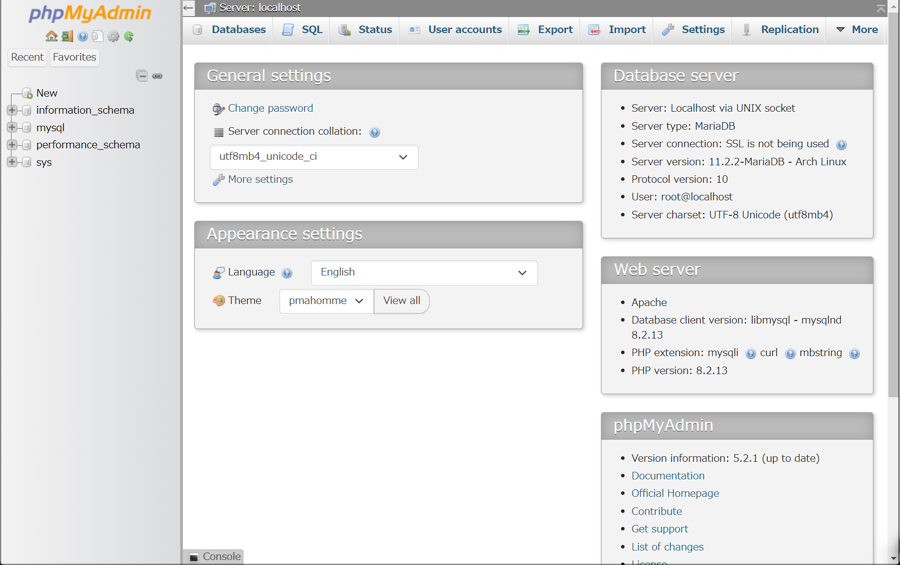Click the help icon next to Language
Viewport: 900px width, 565px height.
[x=287, y=273]
